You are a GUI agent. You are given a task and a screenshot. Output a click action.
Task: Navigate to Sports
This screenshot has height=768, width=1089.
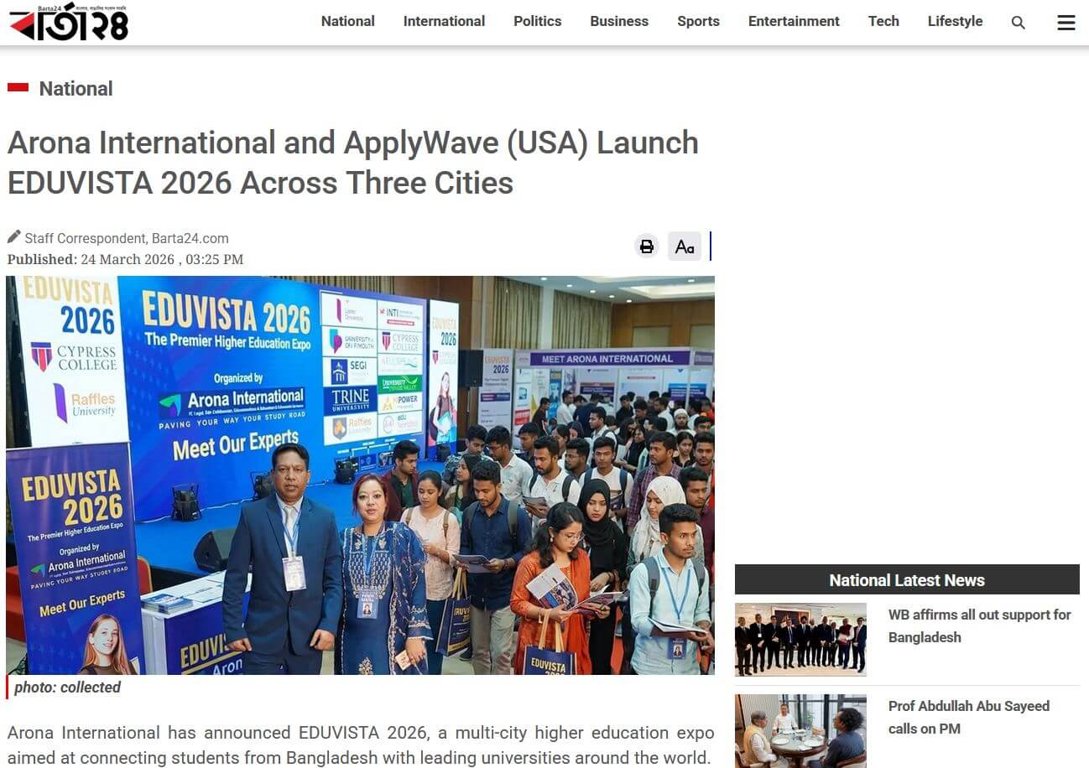tap(698, 22)
